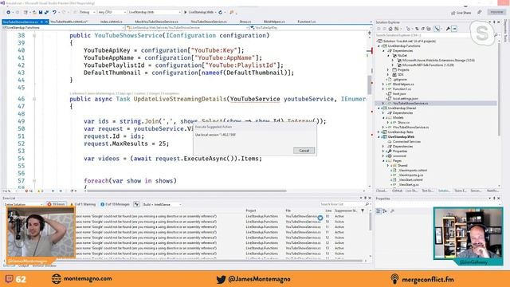Viewport: 510px width, 287px height.
Task: Toggle the Warnings filter in Error List
Action: click(x=83, y=204)
